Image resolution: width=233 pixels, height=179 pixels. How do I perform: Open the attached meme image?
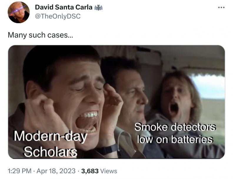[x=116, y=102]
